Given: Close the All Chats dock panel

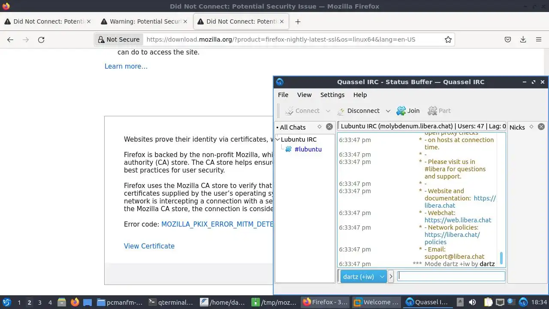Looking at the screenshot, I should pos(329,127).
